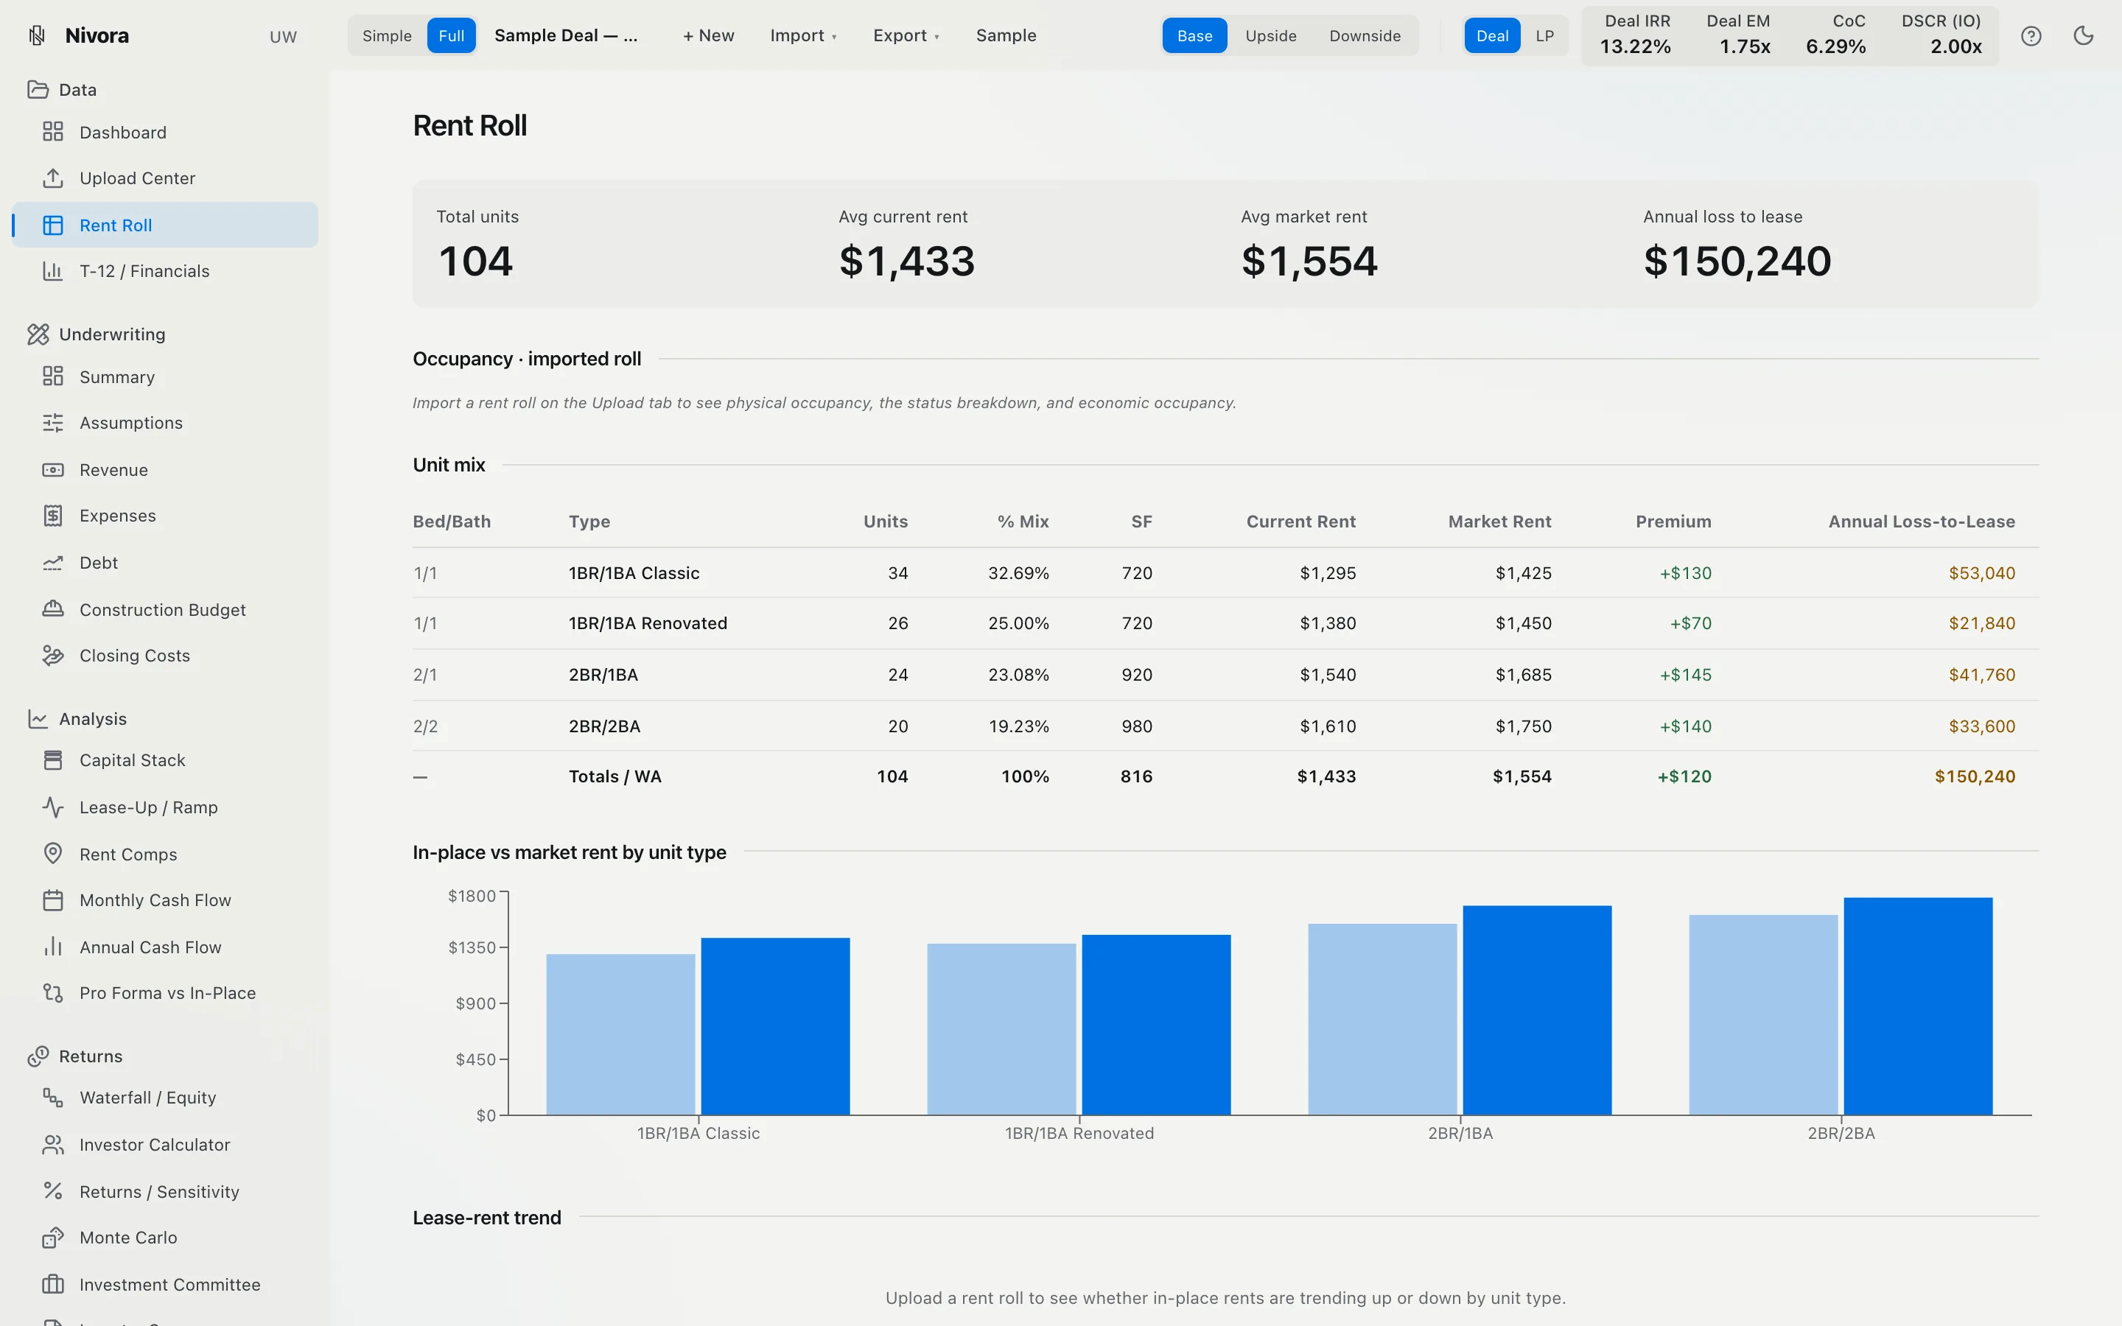Viewport: 2122px width, 1326px height.
Task: Select the Downside scenario
Action: [1365, 36]
